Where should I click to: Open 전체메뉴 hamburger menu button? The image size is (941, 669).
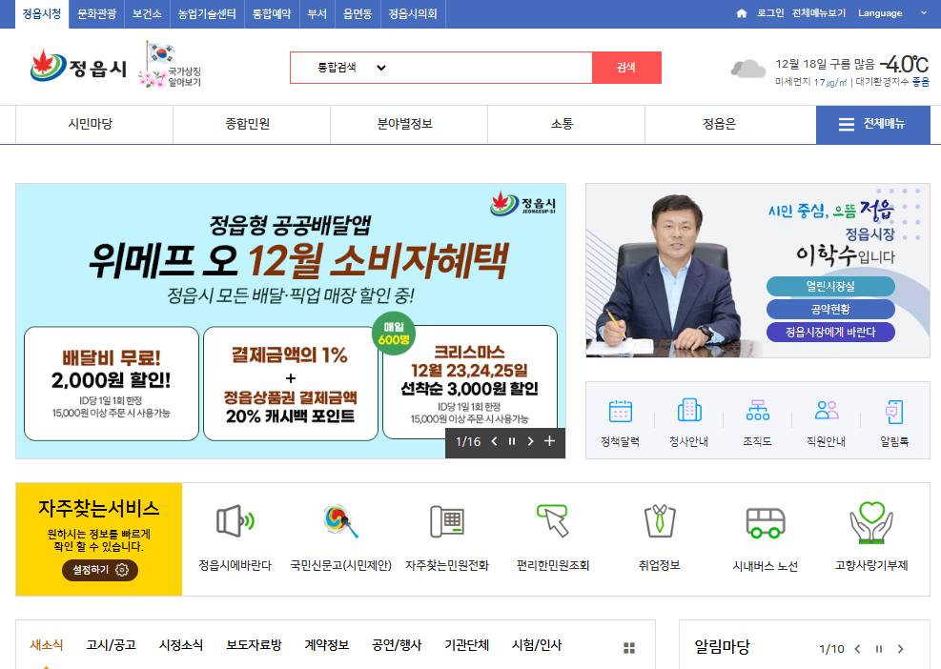point(873,124)
